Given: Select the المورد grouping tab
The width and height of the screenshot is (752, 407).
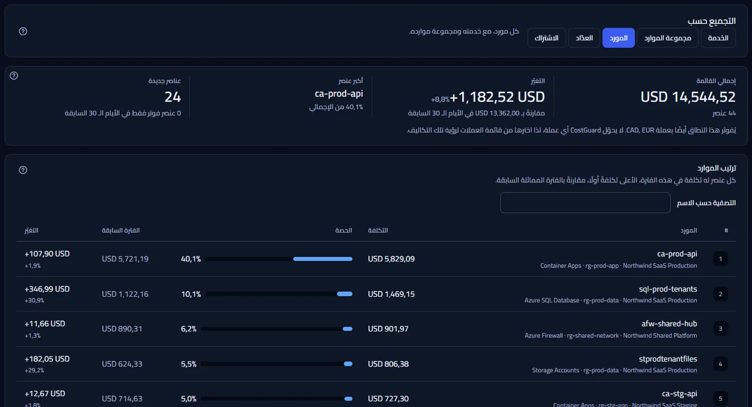Looking at the screenshot, I should point(618,38).
